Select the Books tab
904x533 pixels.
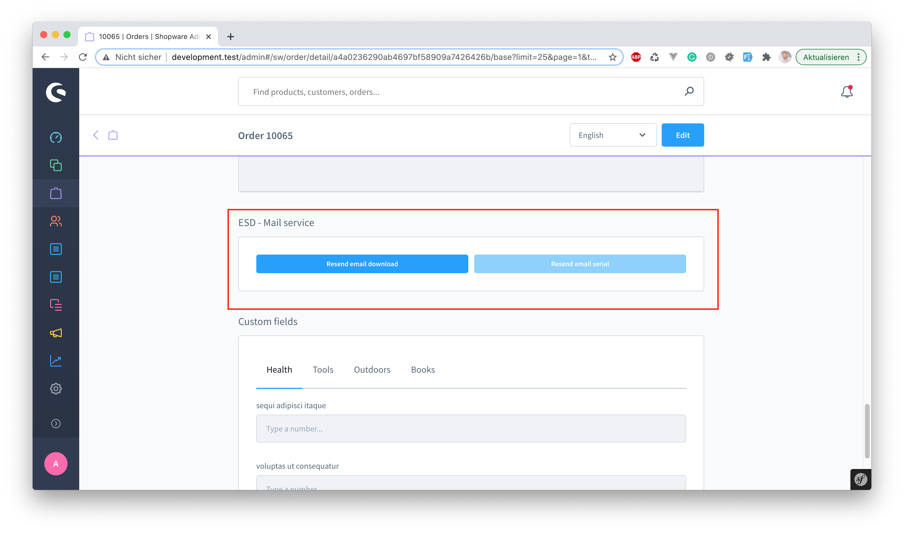pyautogui.click(x=423, y=369)
